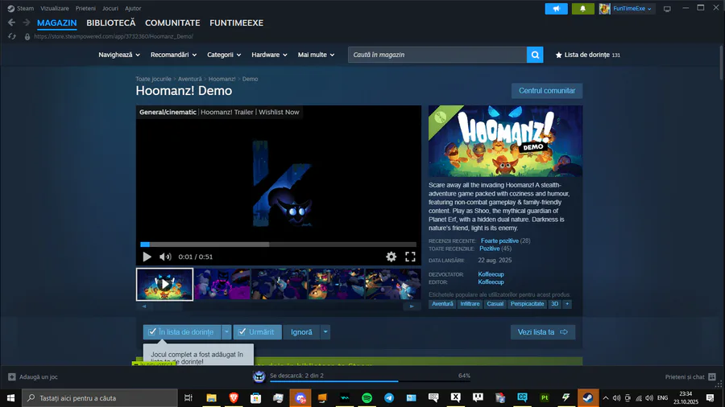This screenshot has width=725, height=407.
Task: Switch the video to fullscreen
Action: click(x=410, y=257)
